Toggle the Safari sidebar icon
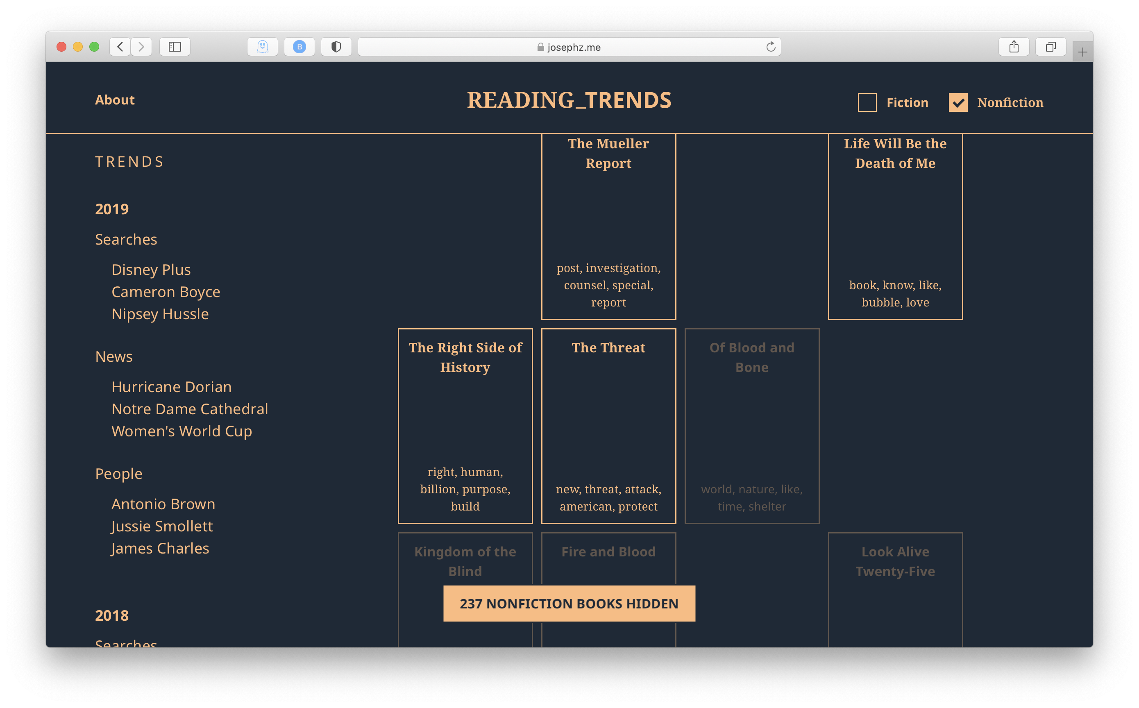 pos(175,47)
